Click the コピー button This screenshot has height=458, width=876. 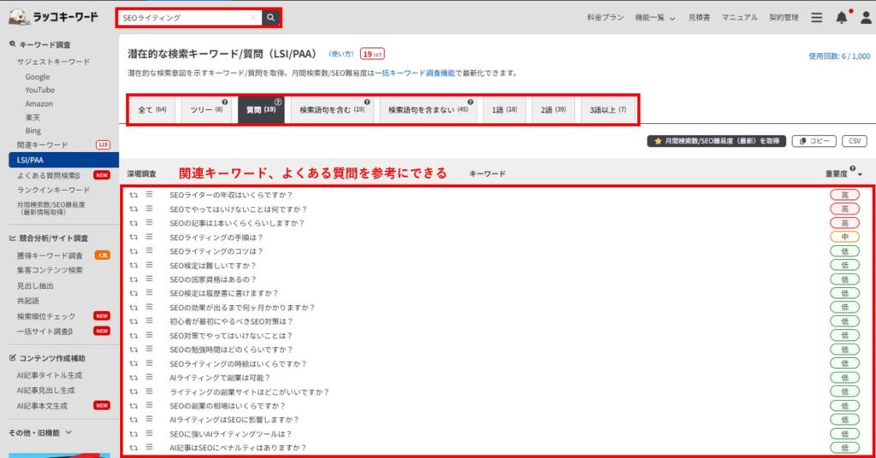[814, 141]
